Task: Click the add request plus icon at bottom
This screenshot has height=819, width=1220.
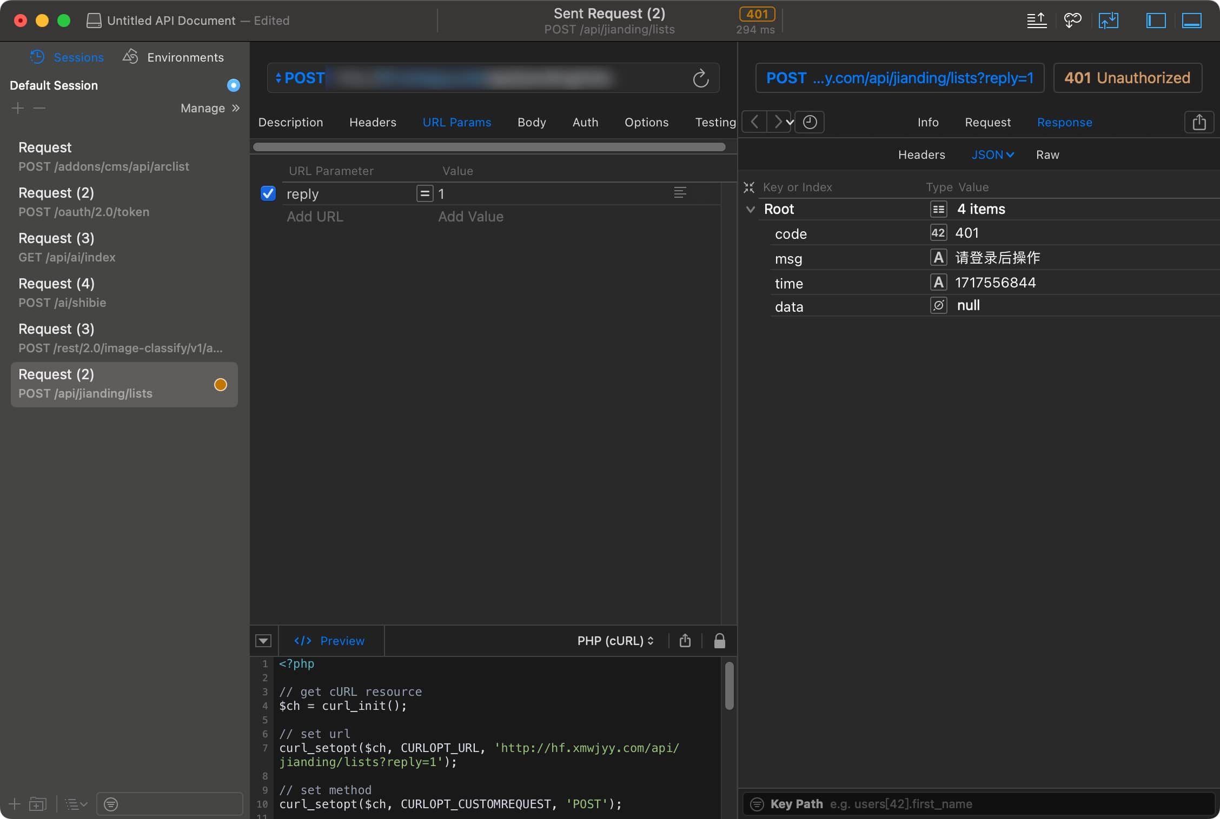Action: click(15, 804)
